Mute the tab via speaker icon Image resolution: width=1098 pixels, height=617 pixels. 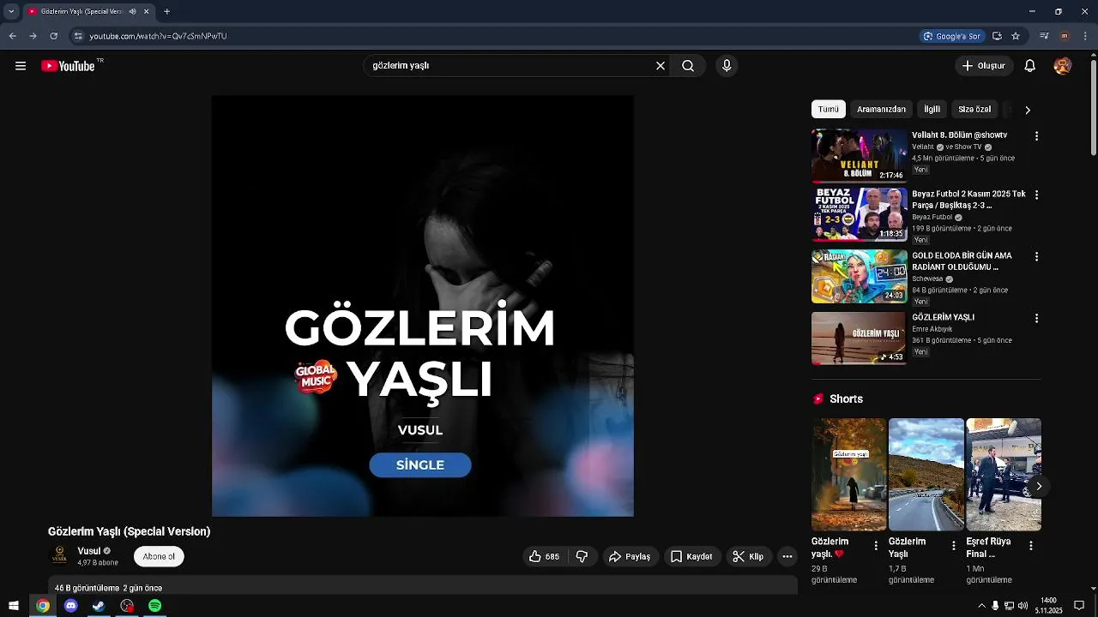coord(132,12)
